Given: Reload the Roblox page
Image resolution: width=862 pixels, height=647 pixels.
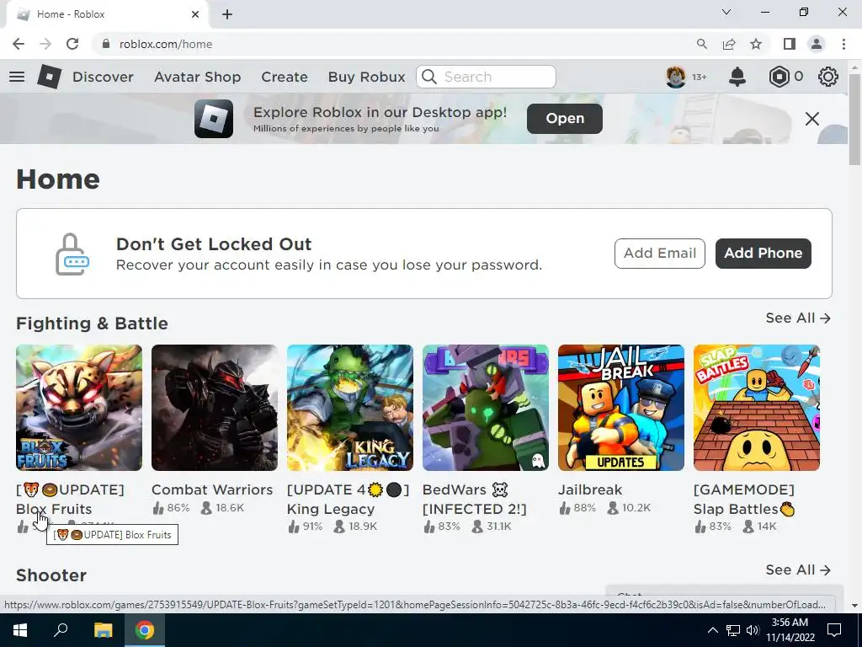Looking at the screenshot, I should pyautogui.click(x=72, y=44).
